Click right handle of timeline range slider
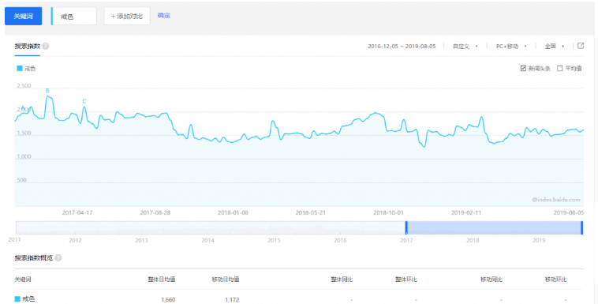 582,227
